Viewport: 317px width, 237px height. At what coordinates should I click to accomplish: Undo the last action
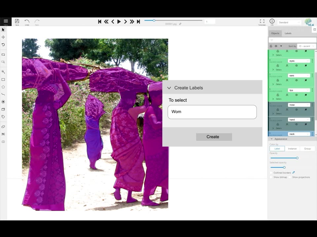pos(27,21)
